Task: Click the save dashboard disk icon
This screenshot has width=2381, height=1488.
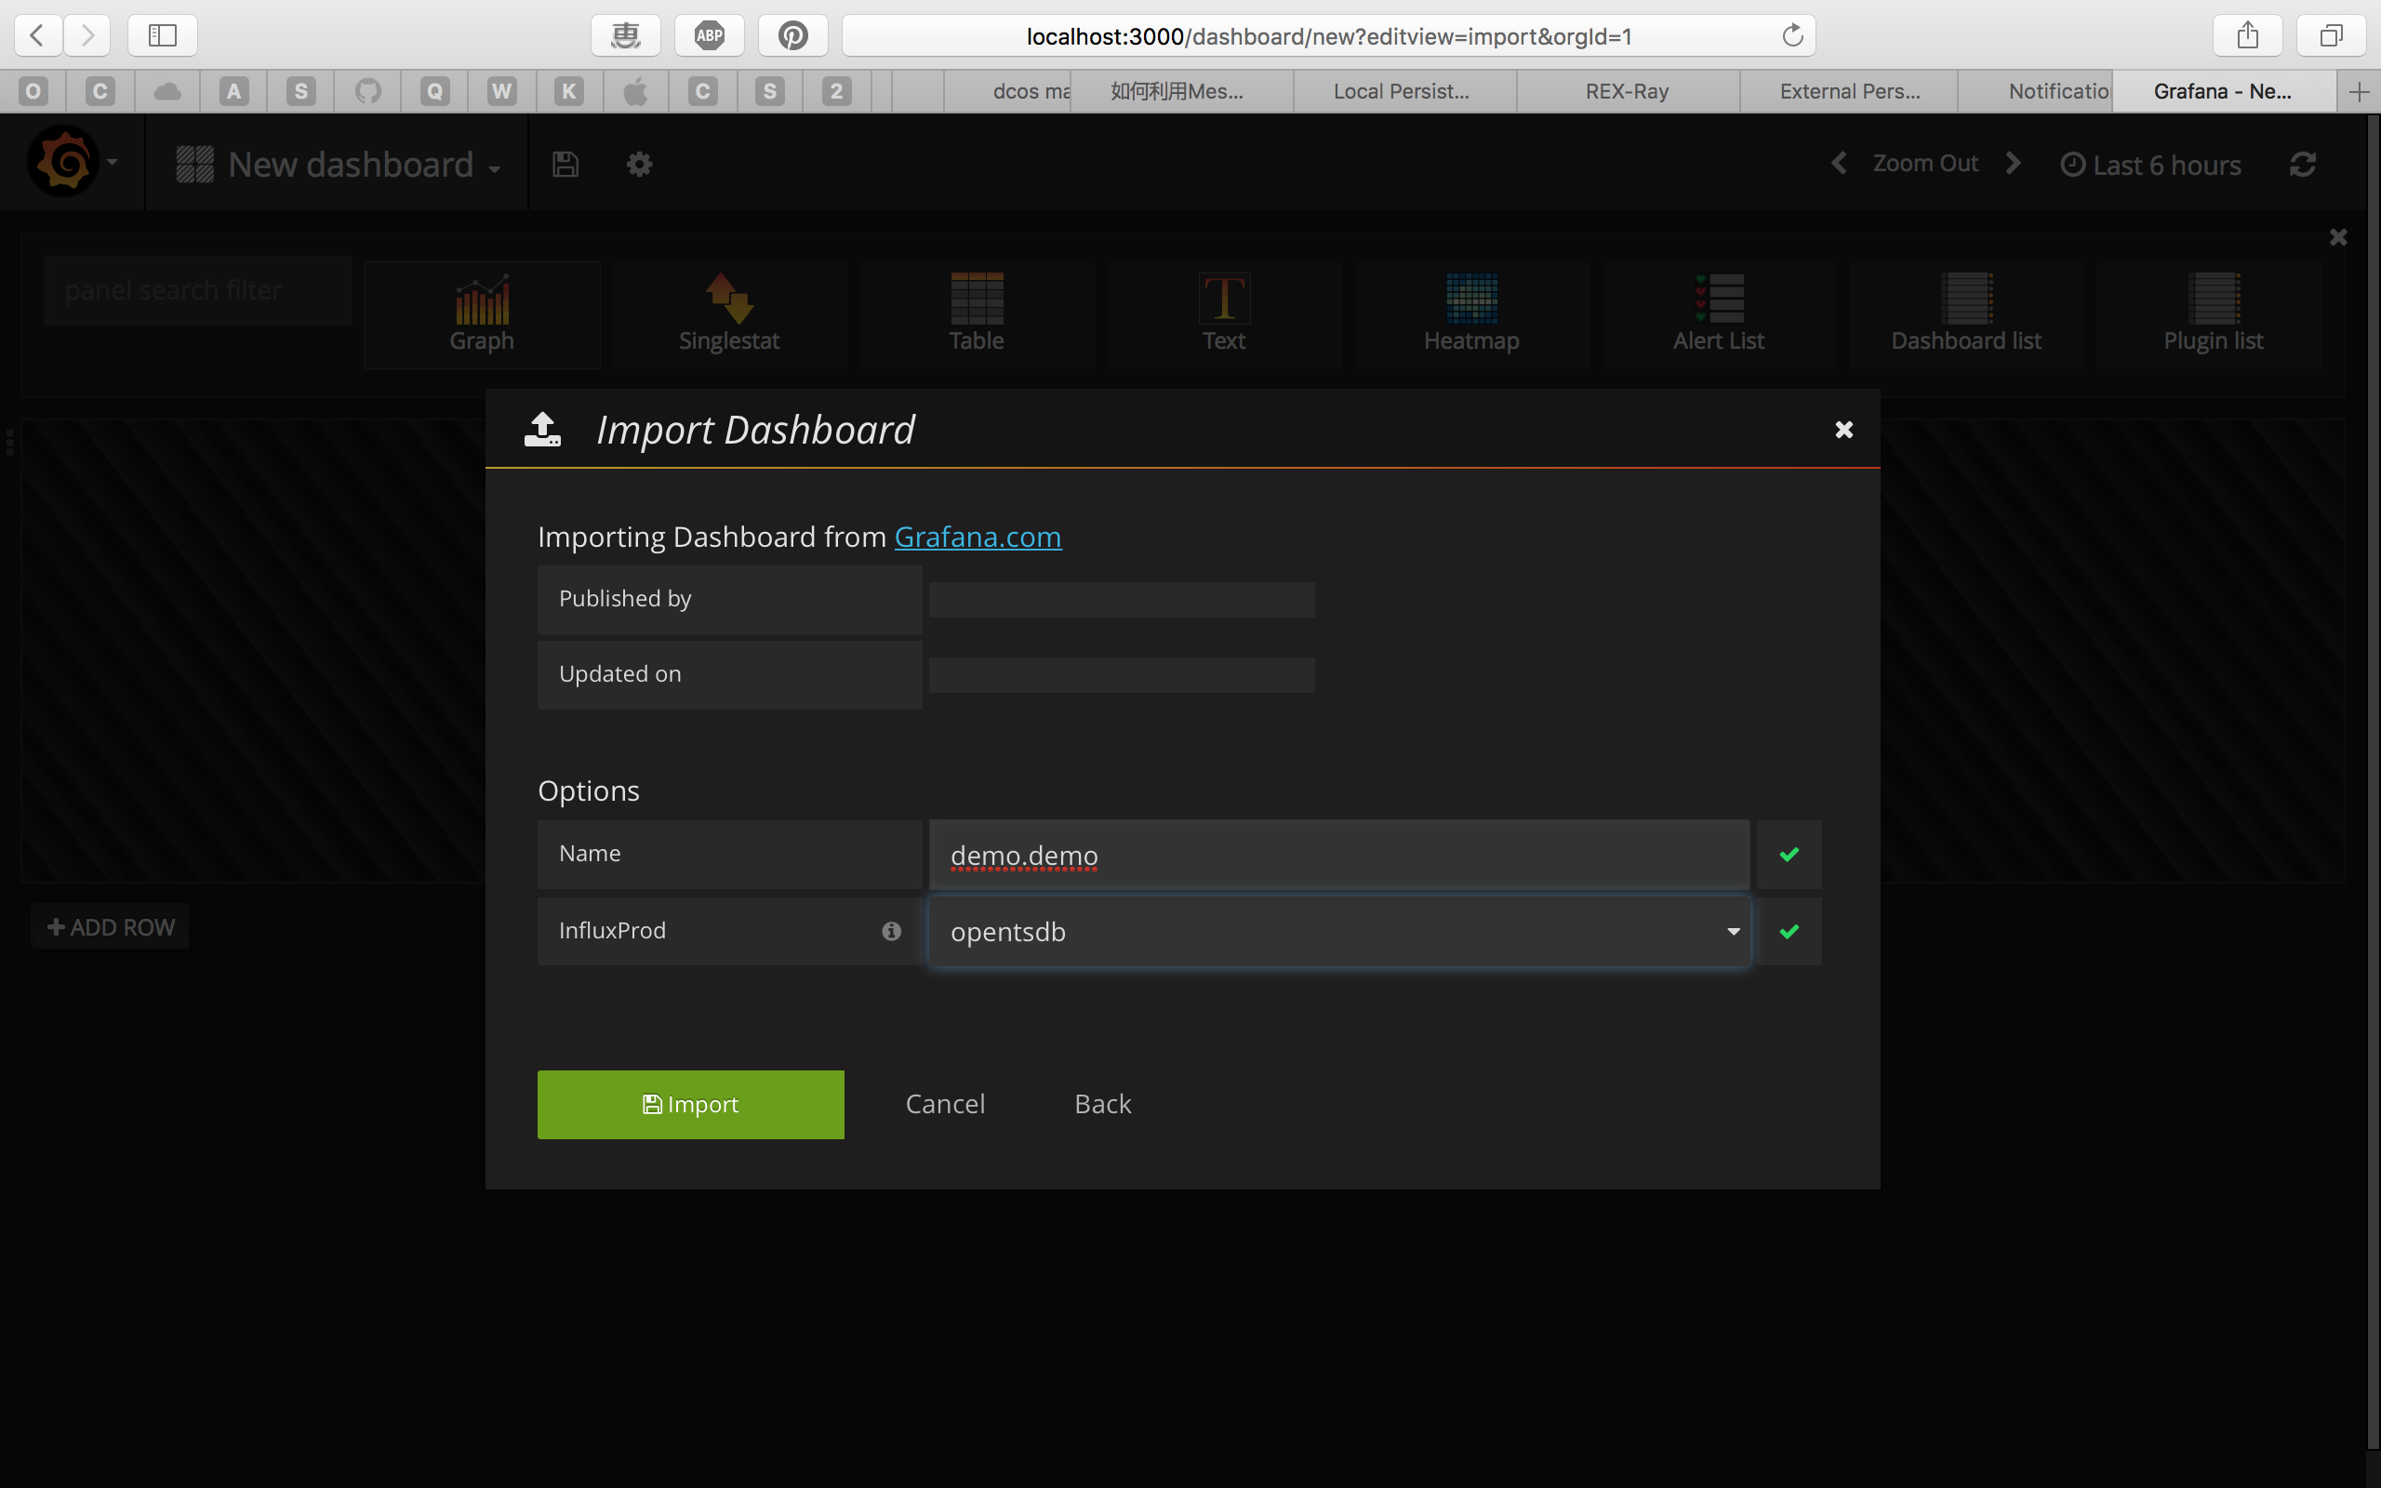Action: [x=565, y=164]
